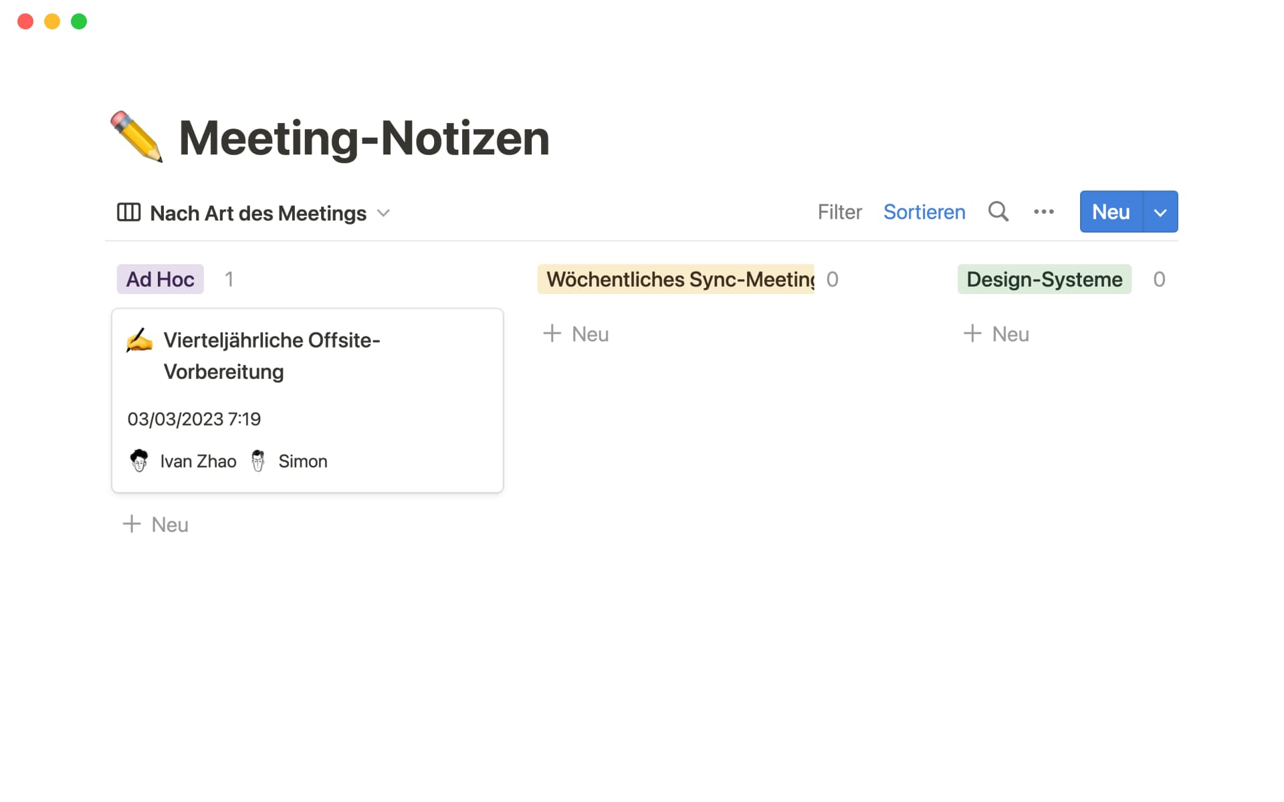Click the blue Neu button
The image size is (1284, 802).
[1110, 211]
